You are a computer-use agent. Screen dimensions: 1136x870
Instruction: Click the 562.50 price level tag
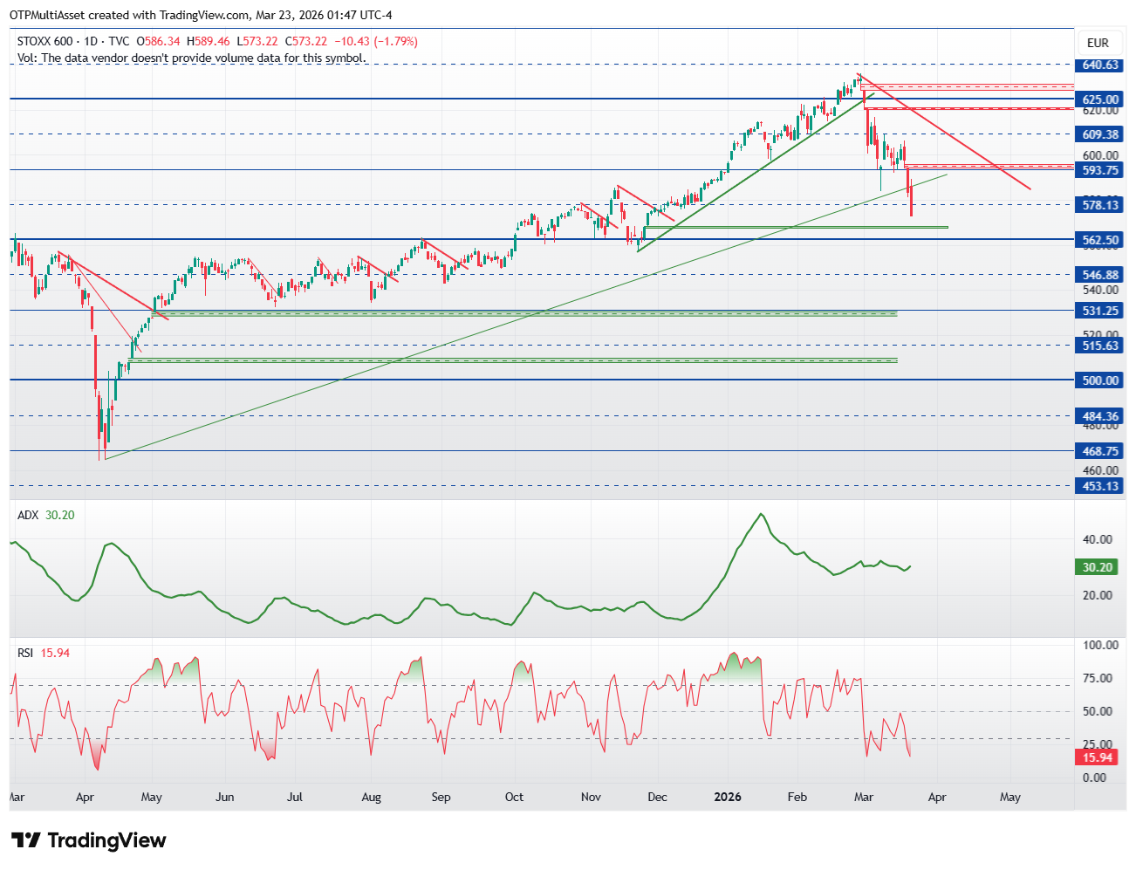(x=1100, y=240)
